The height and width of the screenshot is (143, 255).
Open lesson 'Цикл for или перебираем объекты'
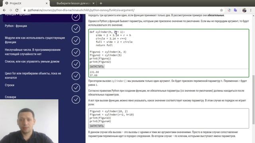pos(33,75)
